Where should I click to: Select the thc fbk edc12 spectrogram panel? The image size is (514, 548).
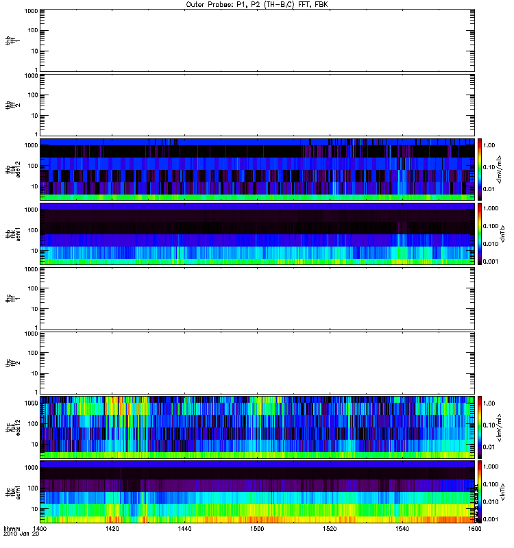[x=258, y=427]
